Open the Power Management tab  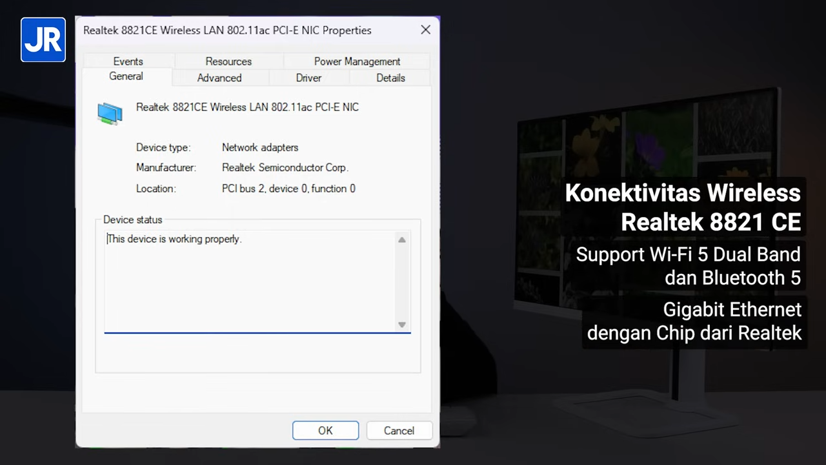coord(357,61)
